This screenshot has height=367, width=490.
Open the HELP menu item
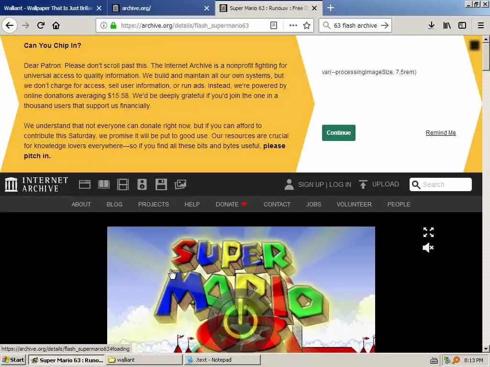click(x=192, y=205)
